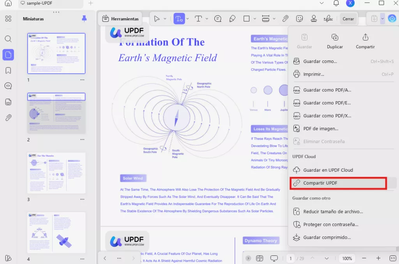Add a new tab with plus button

[90, 3]
